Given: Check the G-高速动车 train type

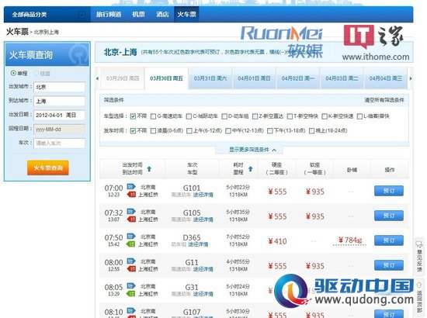Looking at the screenshot, I should coord(153,116).
